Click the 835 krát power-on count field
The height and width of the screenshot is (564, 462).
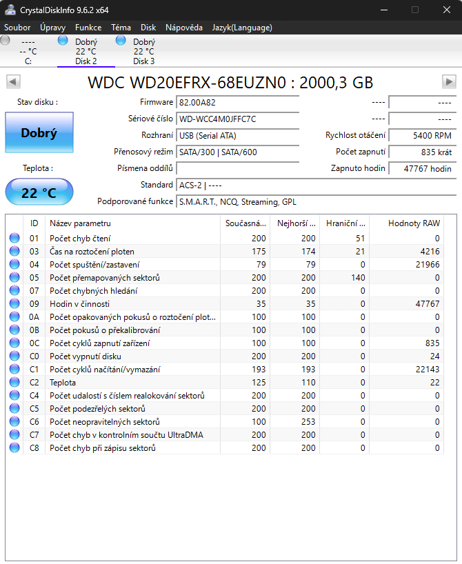(x=423, y=152)
